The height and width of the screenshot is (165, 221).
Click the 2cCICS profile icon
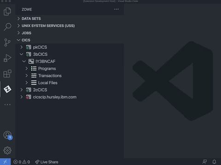pos(29,90)
